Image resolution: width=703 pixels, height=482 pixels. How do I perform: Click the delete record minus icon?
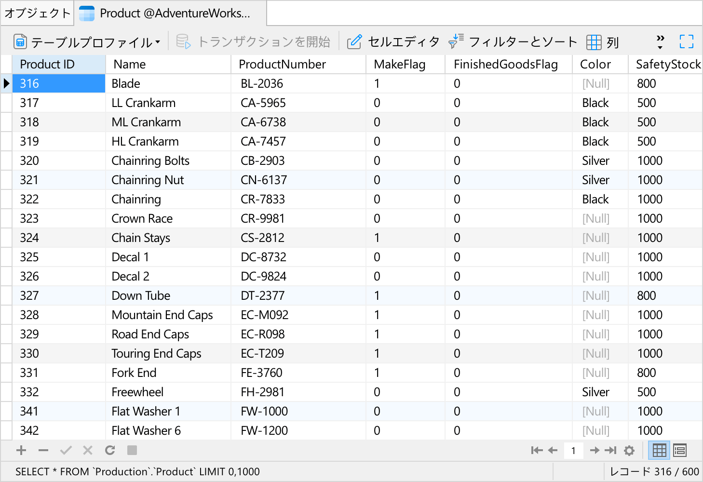tap(43, 450)
